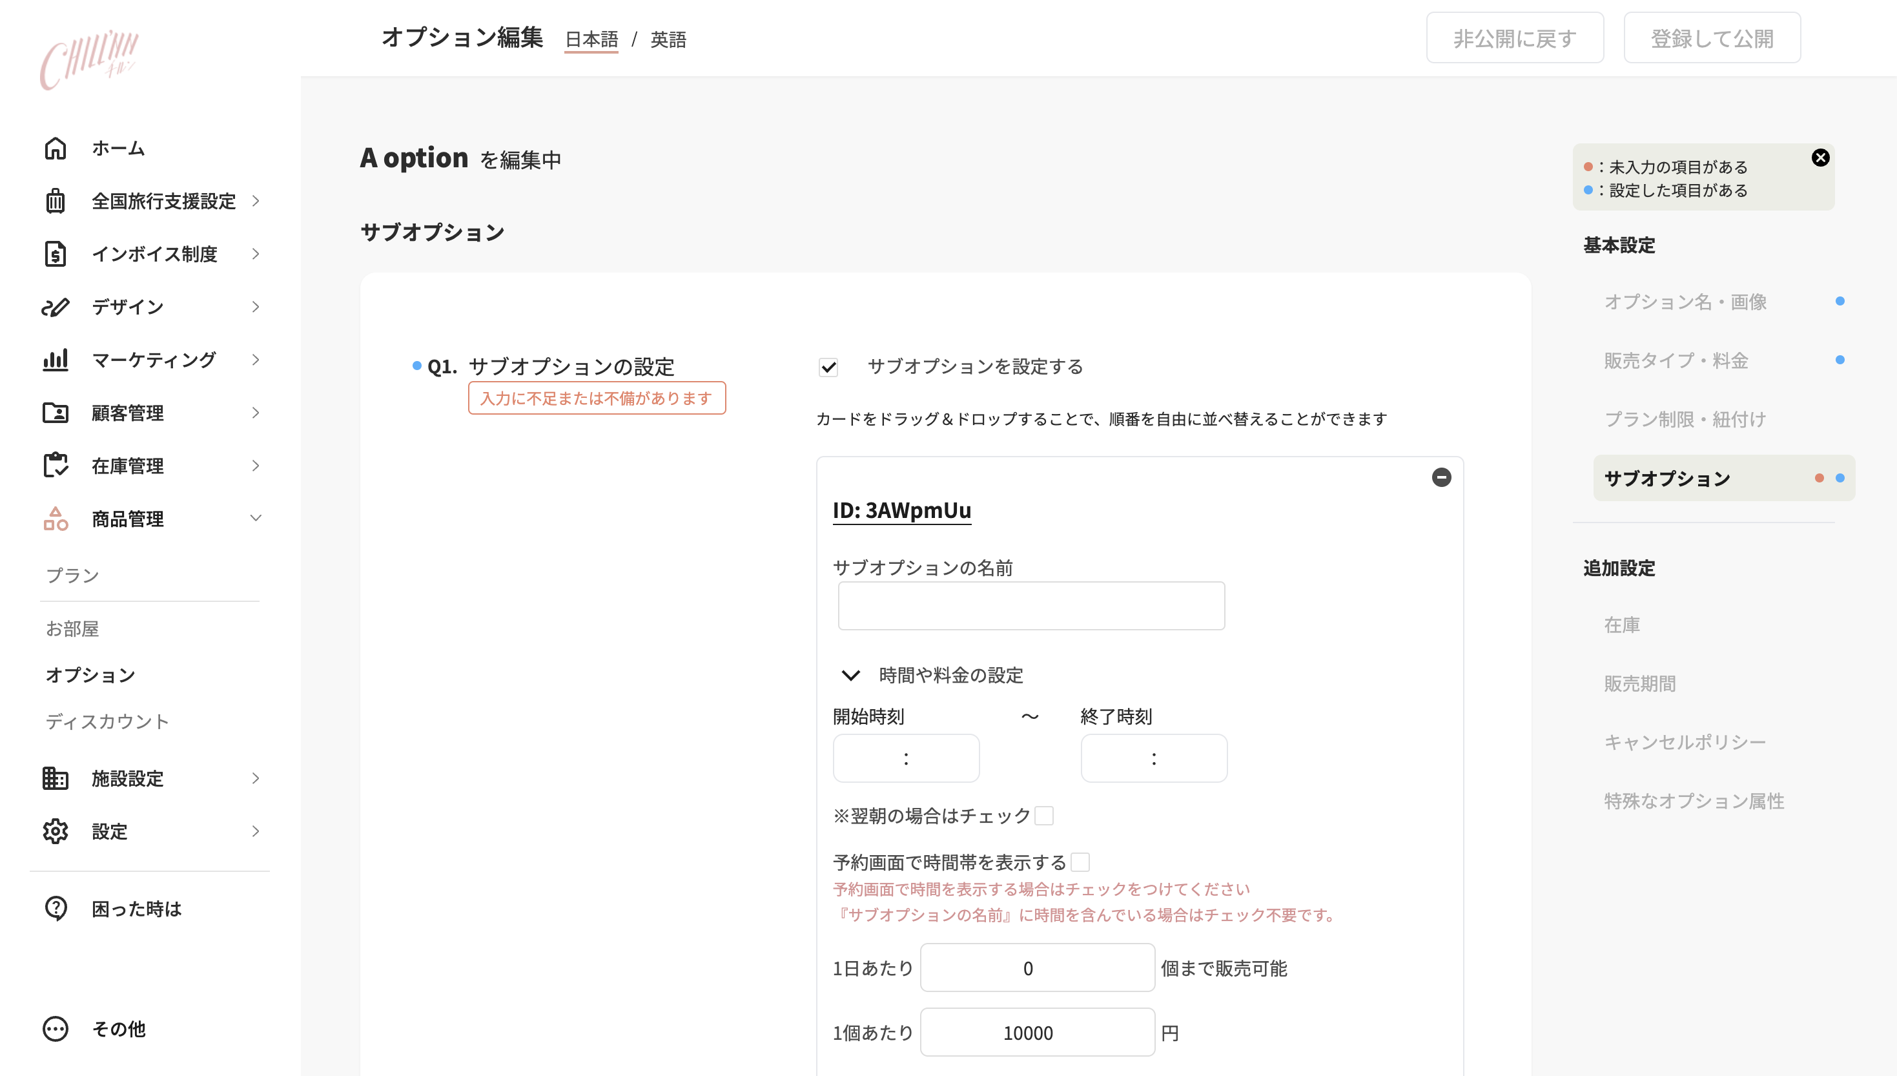
Task: Click the 登録して公開 button
Action: pos(1712,37)
